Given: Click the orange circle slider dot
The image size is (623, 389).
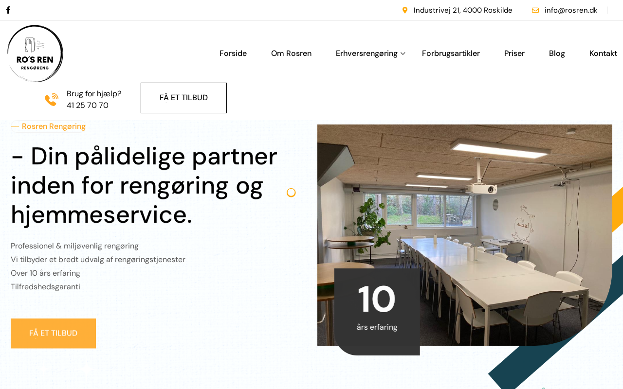Looking at the screenshot, I should (x=291, y=193).
